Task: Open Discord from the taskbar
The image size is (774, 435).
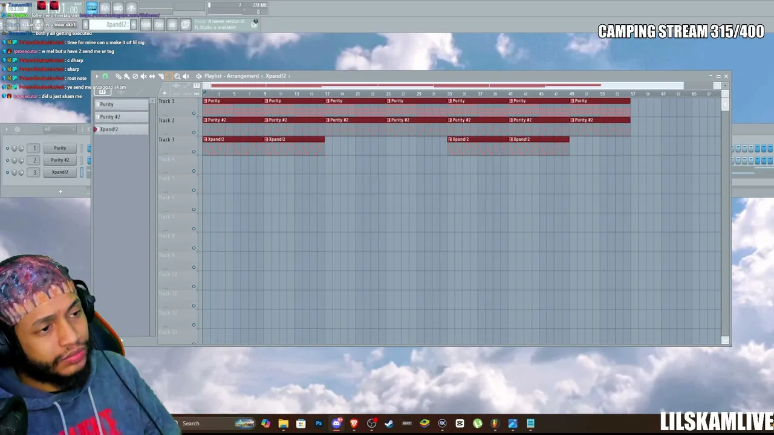Action: pyautogui.click(x=336, y=424)
